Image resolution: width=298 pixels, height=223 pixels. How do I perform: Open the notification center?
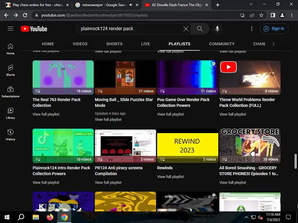[288, 217]
